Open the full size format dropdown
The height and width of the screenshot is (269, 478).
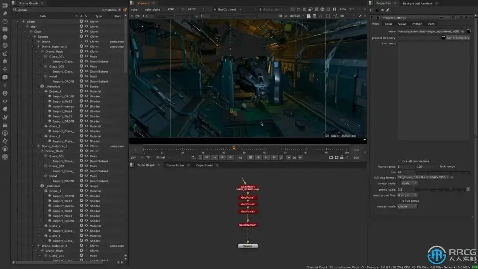click(x=423, y=177)
